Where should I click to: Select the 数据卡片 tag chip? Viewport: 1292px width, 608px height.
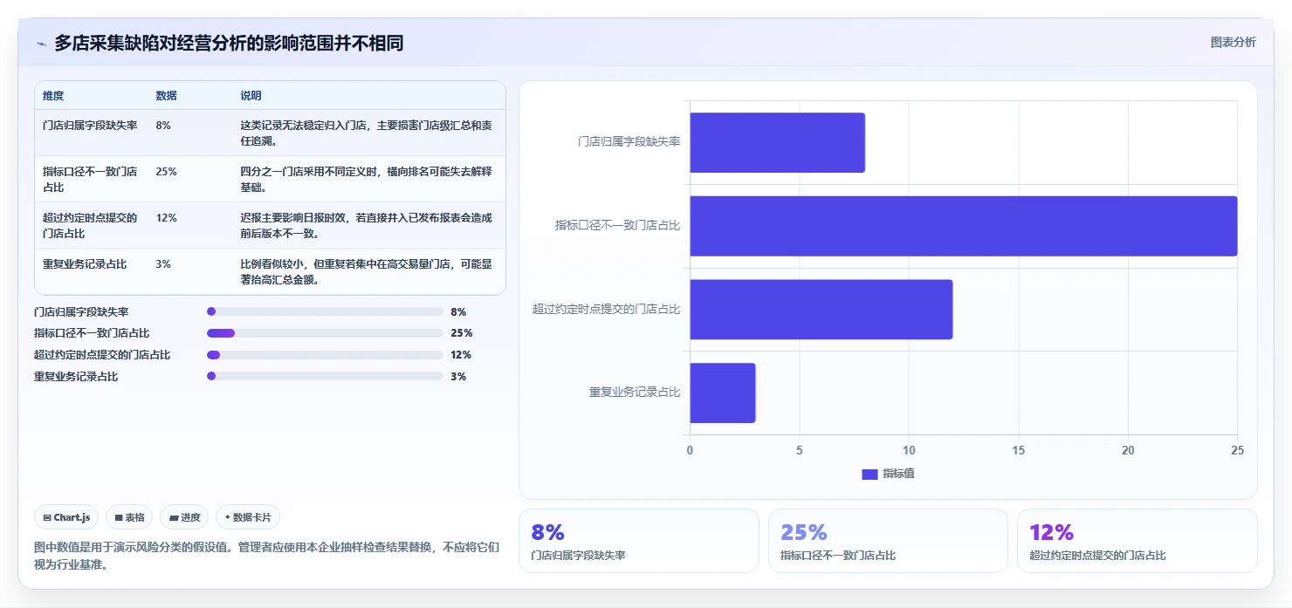[x=248, y=517]
